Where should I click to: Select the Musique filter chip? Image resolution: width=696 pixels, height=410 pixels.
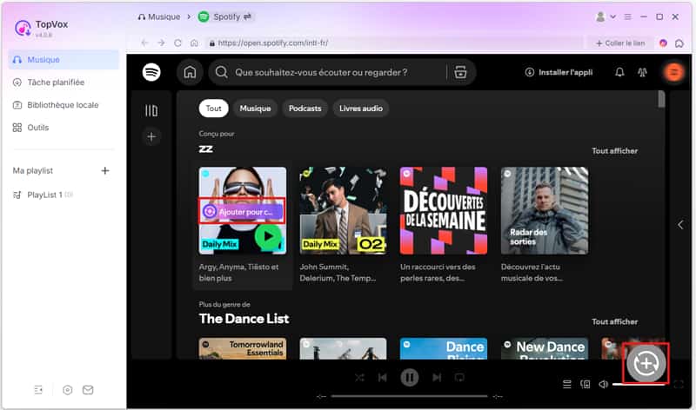coord(255,109)
